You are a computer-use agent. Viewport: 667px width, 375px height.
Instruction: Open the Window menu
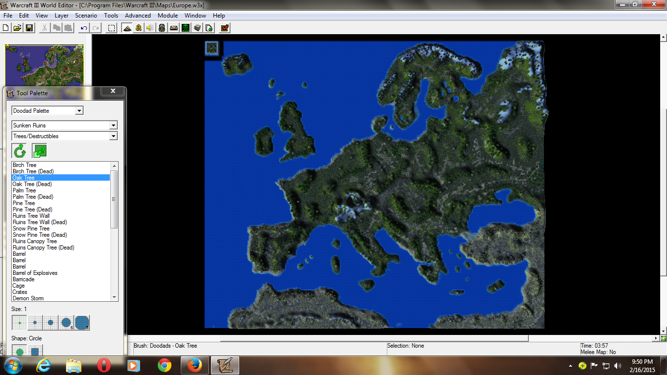(195, 16)
